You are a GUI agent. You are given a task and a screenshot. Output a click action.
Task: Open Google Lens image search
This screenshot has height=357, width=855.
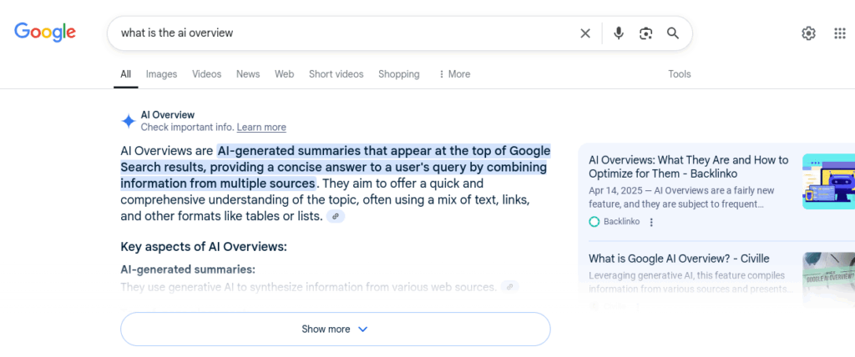[645, 33]
